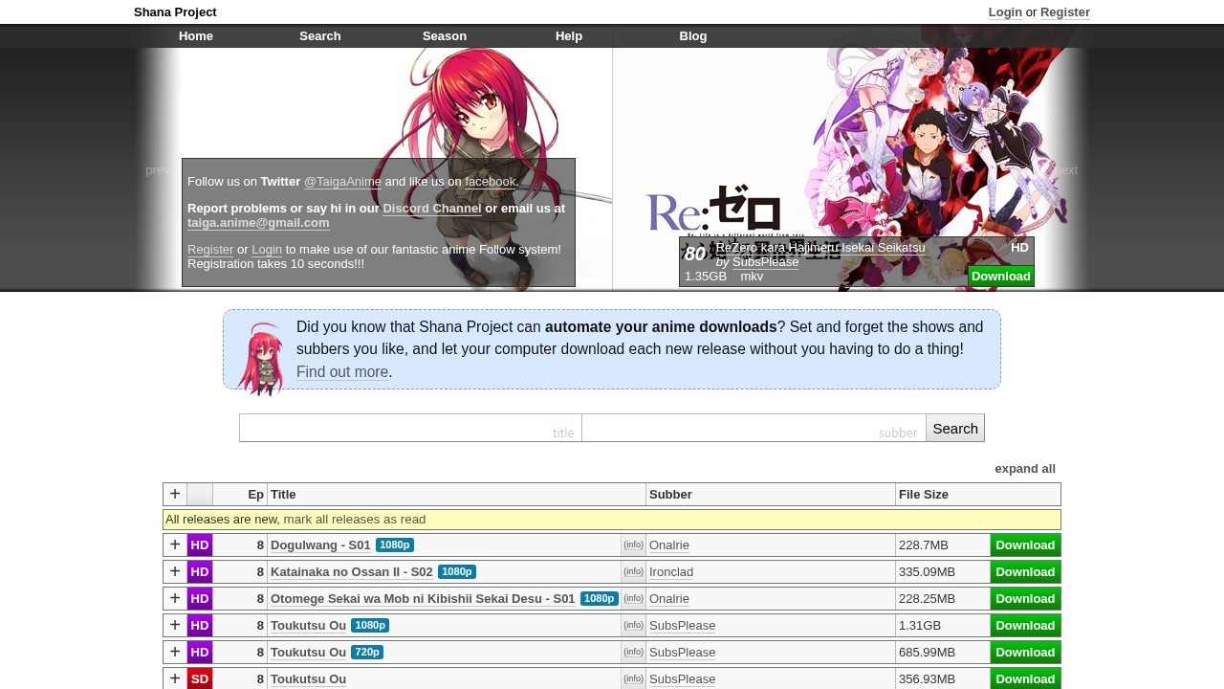The height and width of the screenshot is (689, 1224).
Task: Click the Search button beside subber field
Action: click(955, 429)
